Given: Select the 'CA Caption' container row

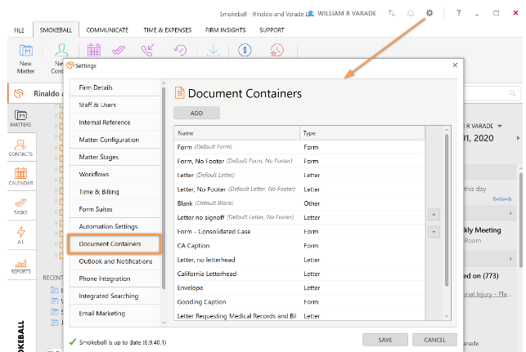Looking at the screenshot, I should 299,246.
